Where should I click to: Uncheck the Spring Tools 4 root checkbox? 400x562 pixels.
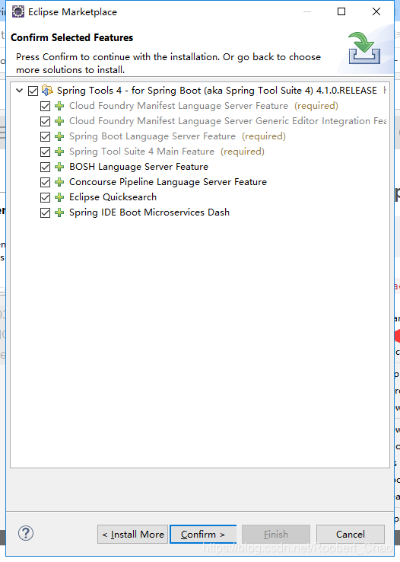coord(33,91)
